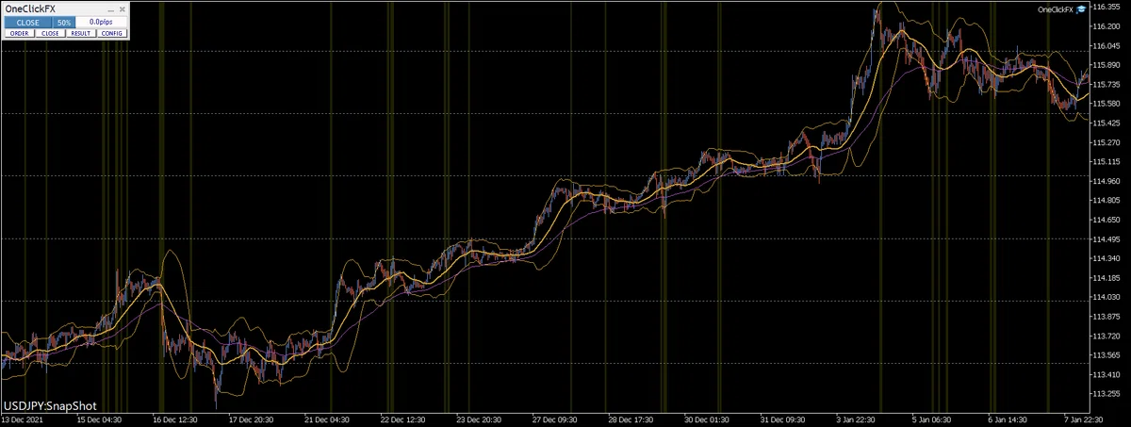Click the 114.030 price scale label
The height and width of the screenshot is (427, 1131).
pyautogui.click(x=1107, y=297)
